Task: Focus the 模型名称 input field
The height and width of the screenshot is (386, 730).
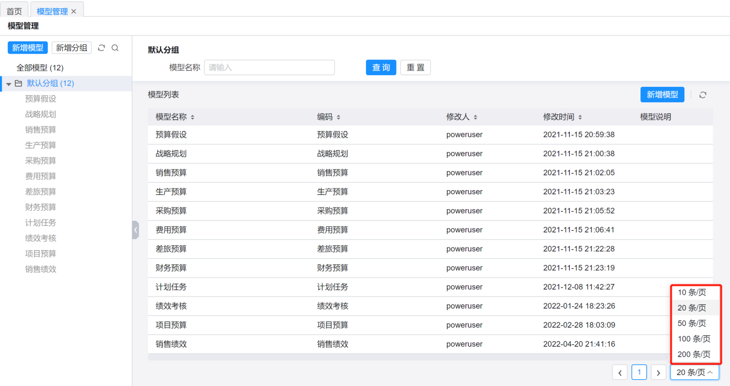Action: coord(269,67)
